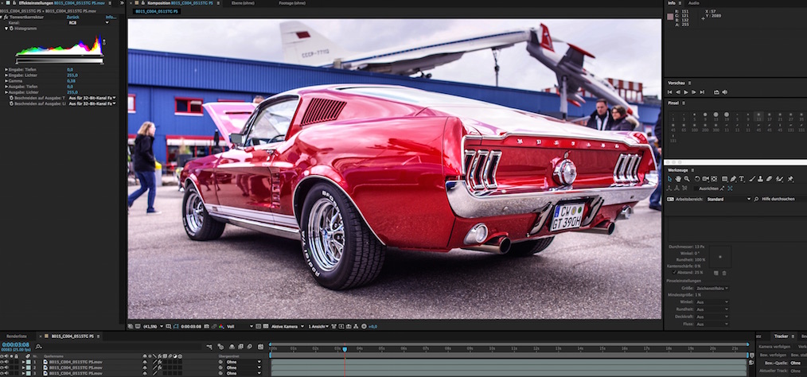Toggle the Abstand 25% checkbox in Pinsel
Image resolution: width=807 pixels, height=377 pixels.
coord(675,272)
